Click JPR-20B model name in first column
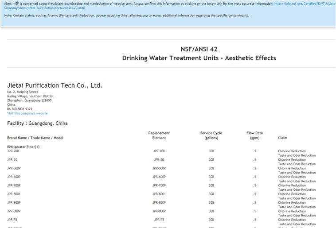 [13, 151]
